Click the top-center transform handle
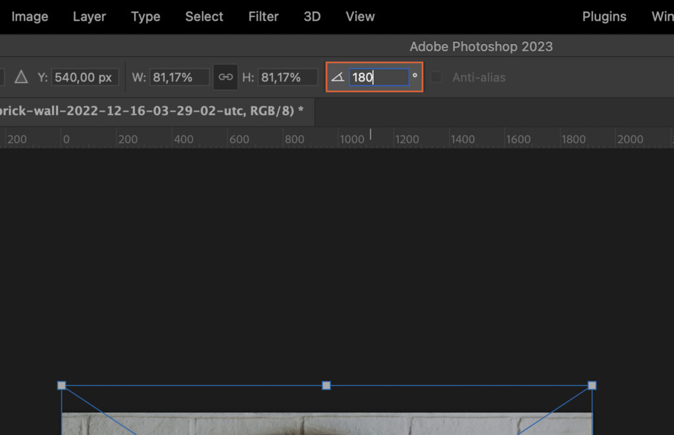This screenshot has height=435, width=674. 326,386
